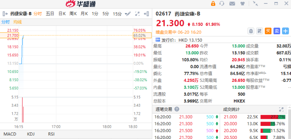291x139 pixels.
Task: Add stock to watchlist plus button
Action: 286,31
